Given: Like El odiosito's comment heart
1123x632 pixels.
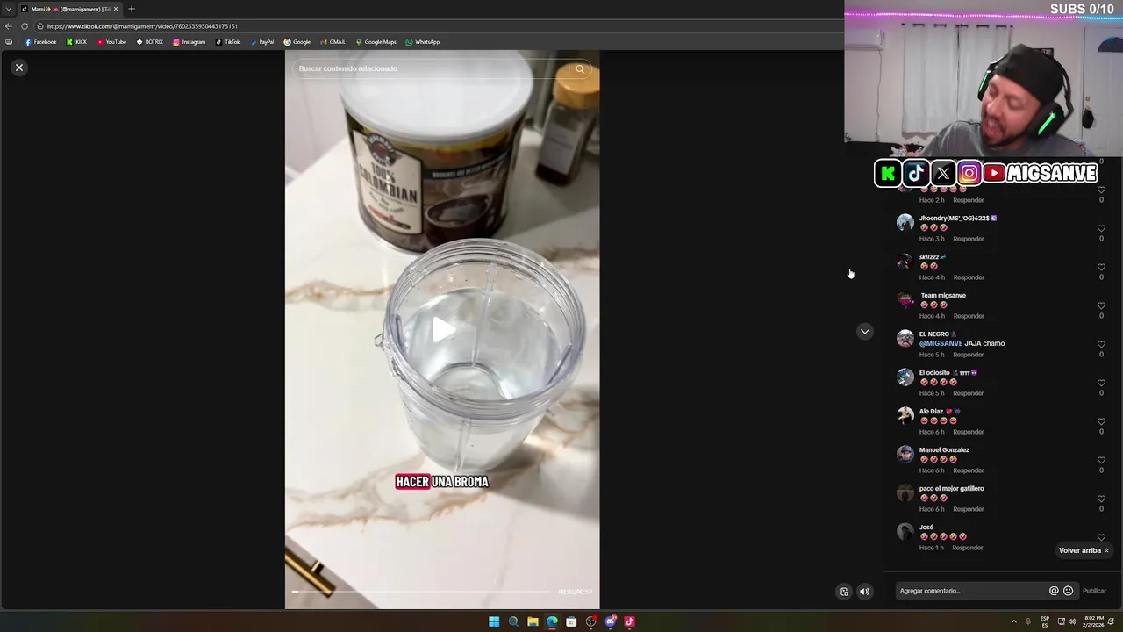Looking at the screenshot, I should click(1101, 384).
